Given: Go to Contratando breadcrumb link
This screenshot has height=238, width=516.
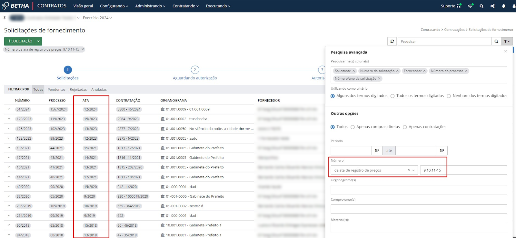Looking at the screenshot, I should tap(430, 30).
